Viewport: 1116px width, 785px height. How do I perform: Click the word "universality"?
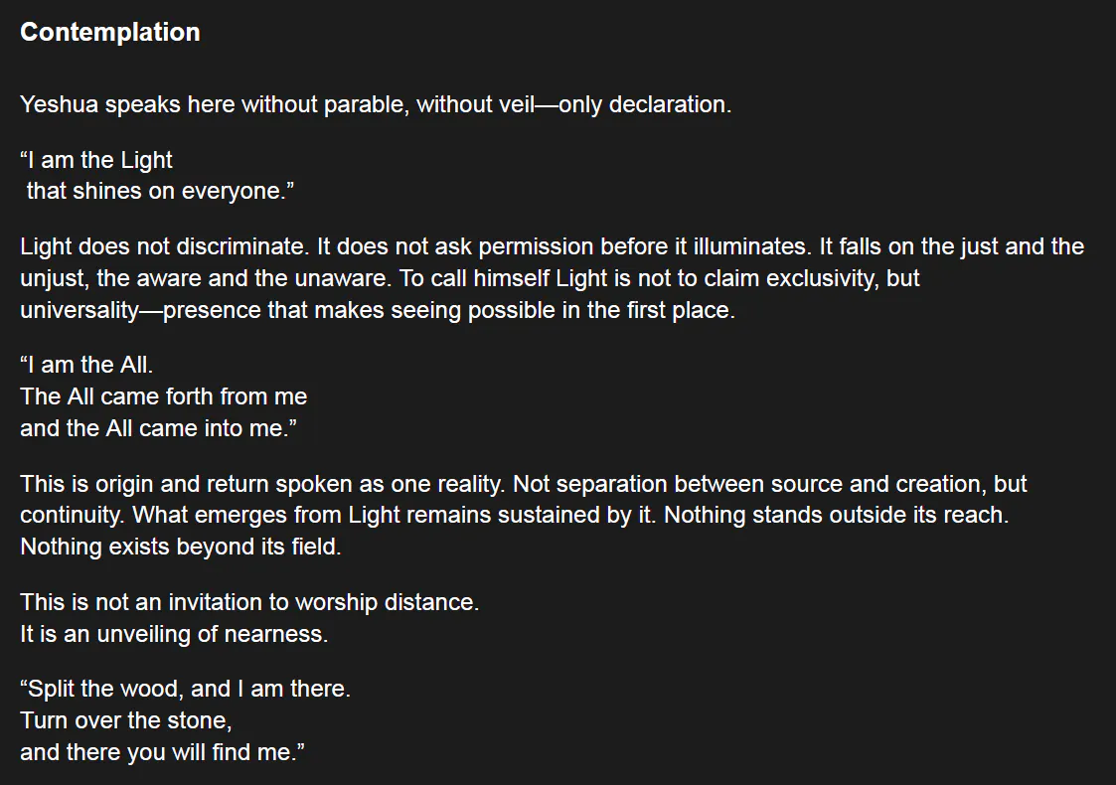click(x=80, y=310)
